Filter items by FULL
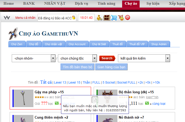 pos(96,83)
